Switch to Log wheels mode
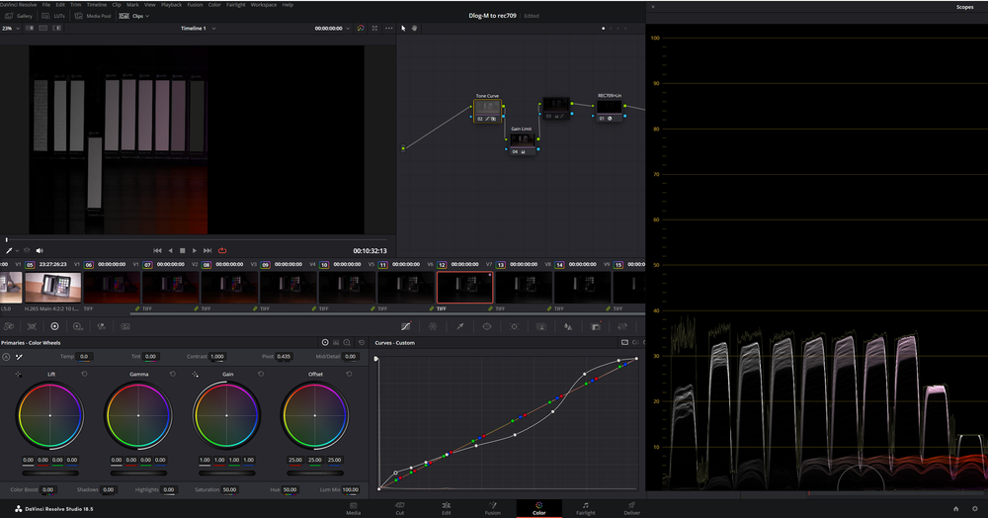The image size is (988, 518). (347, 343)
